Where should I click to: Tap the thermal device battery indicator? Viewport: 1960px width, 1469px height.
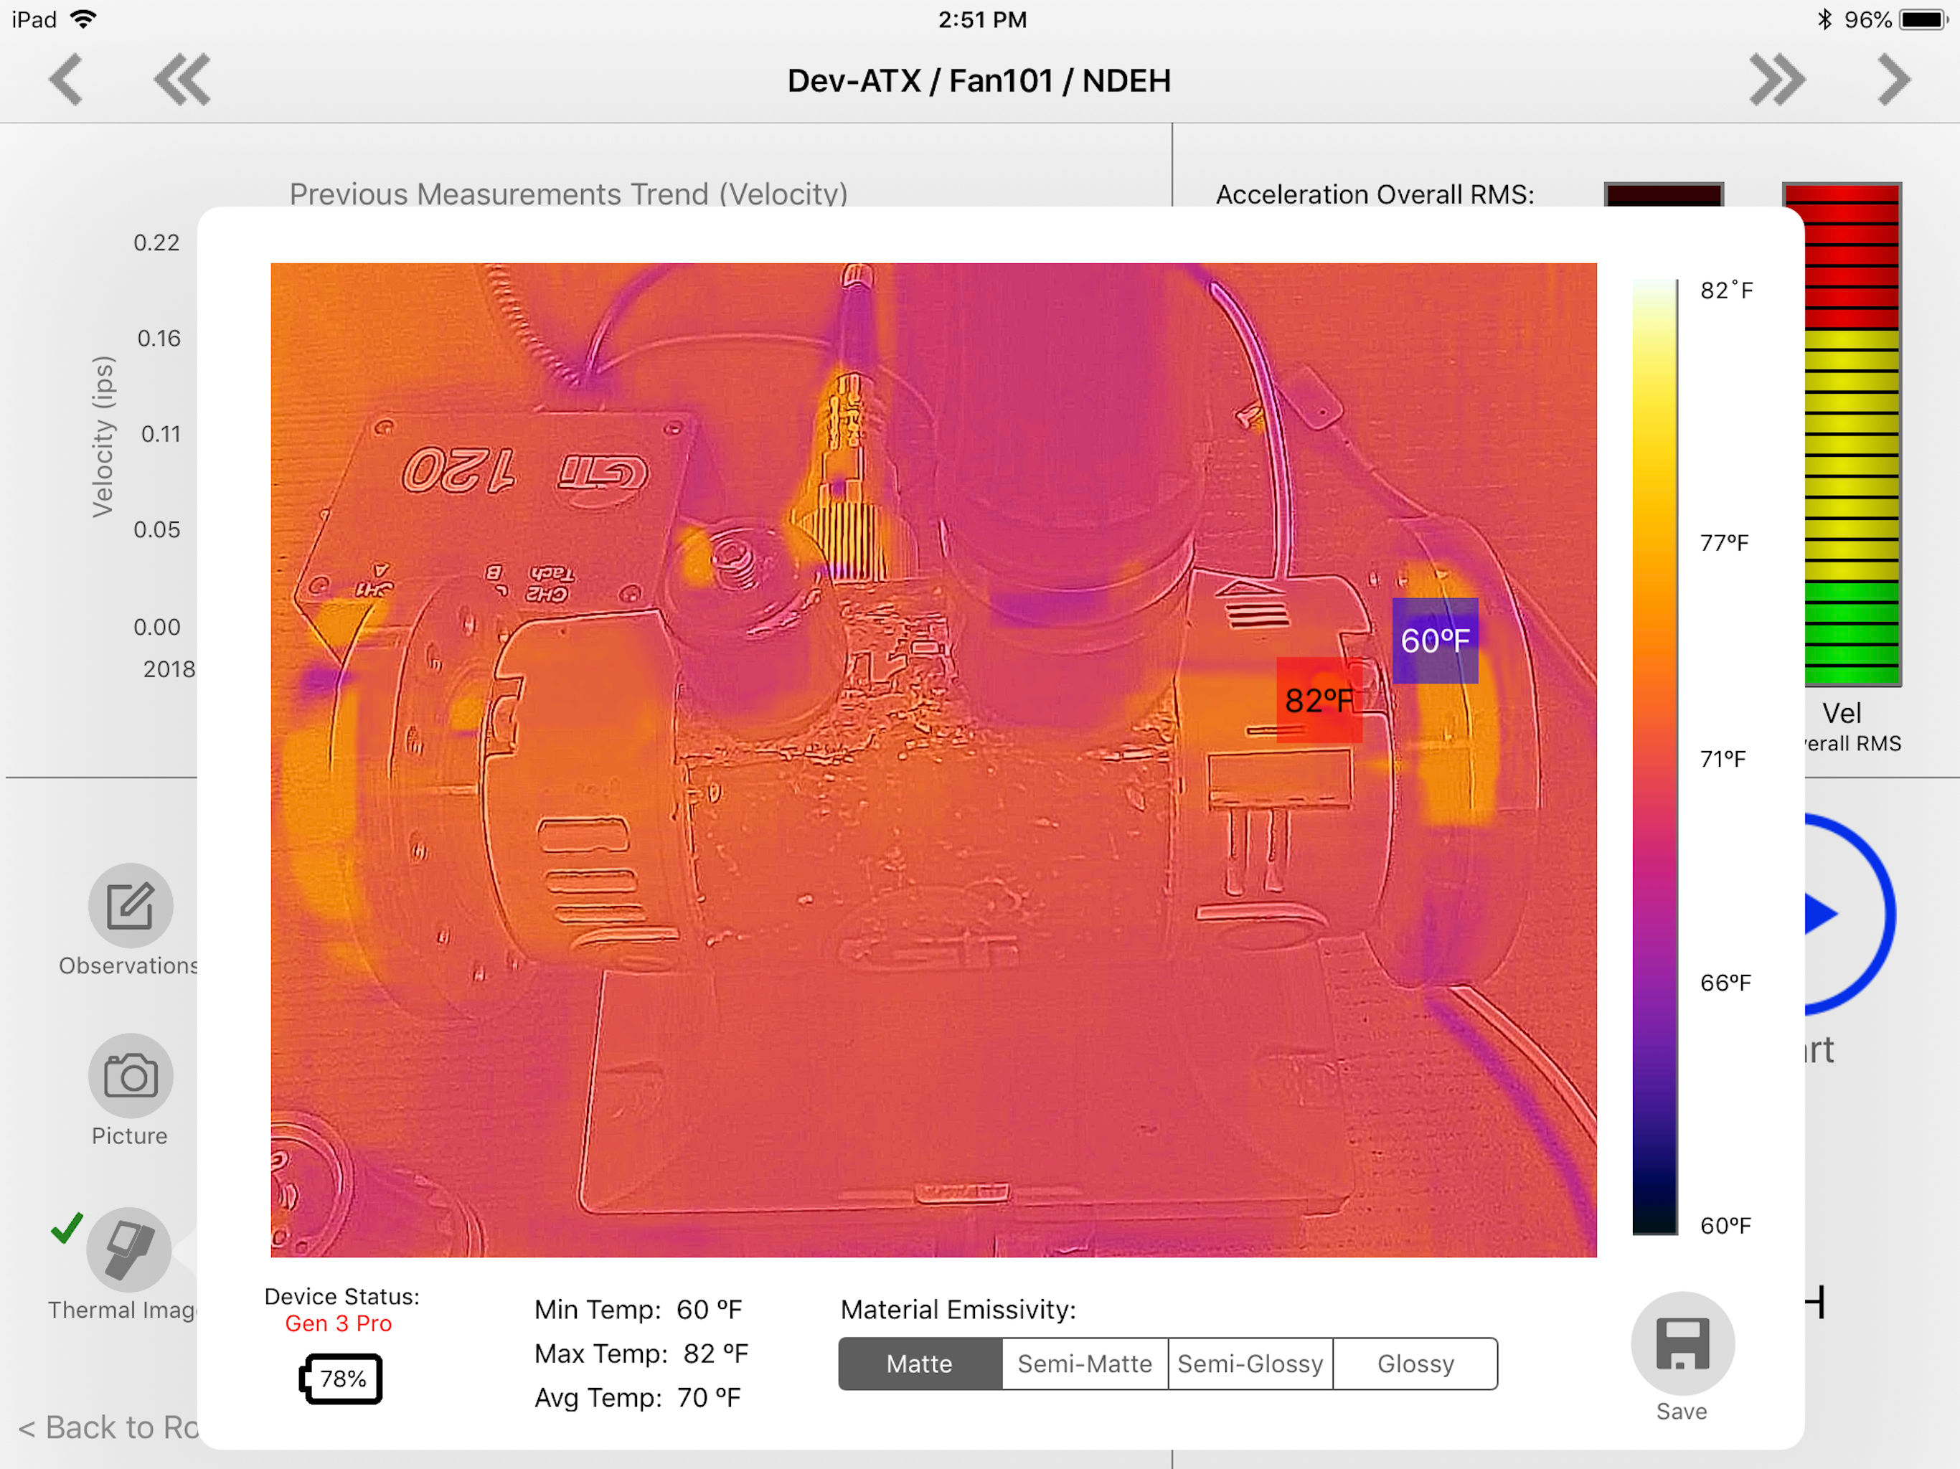341,1379
